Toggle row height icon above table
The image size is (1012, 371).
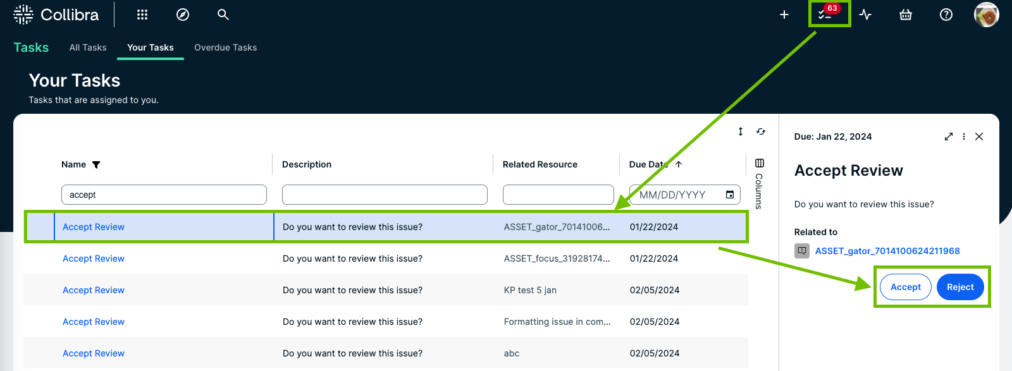pos(741,131)
